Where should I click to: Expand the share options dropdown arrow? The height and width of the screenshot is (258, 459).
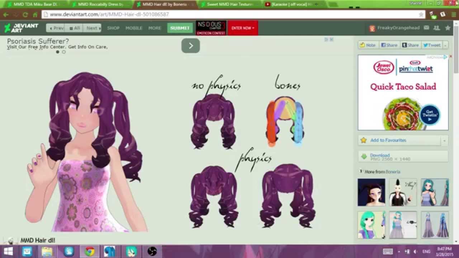445,45
